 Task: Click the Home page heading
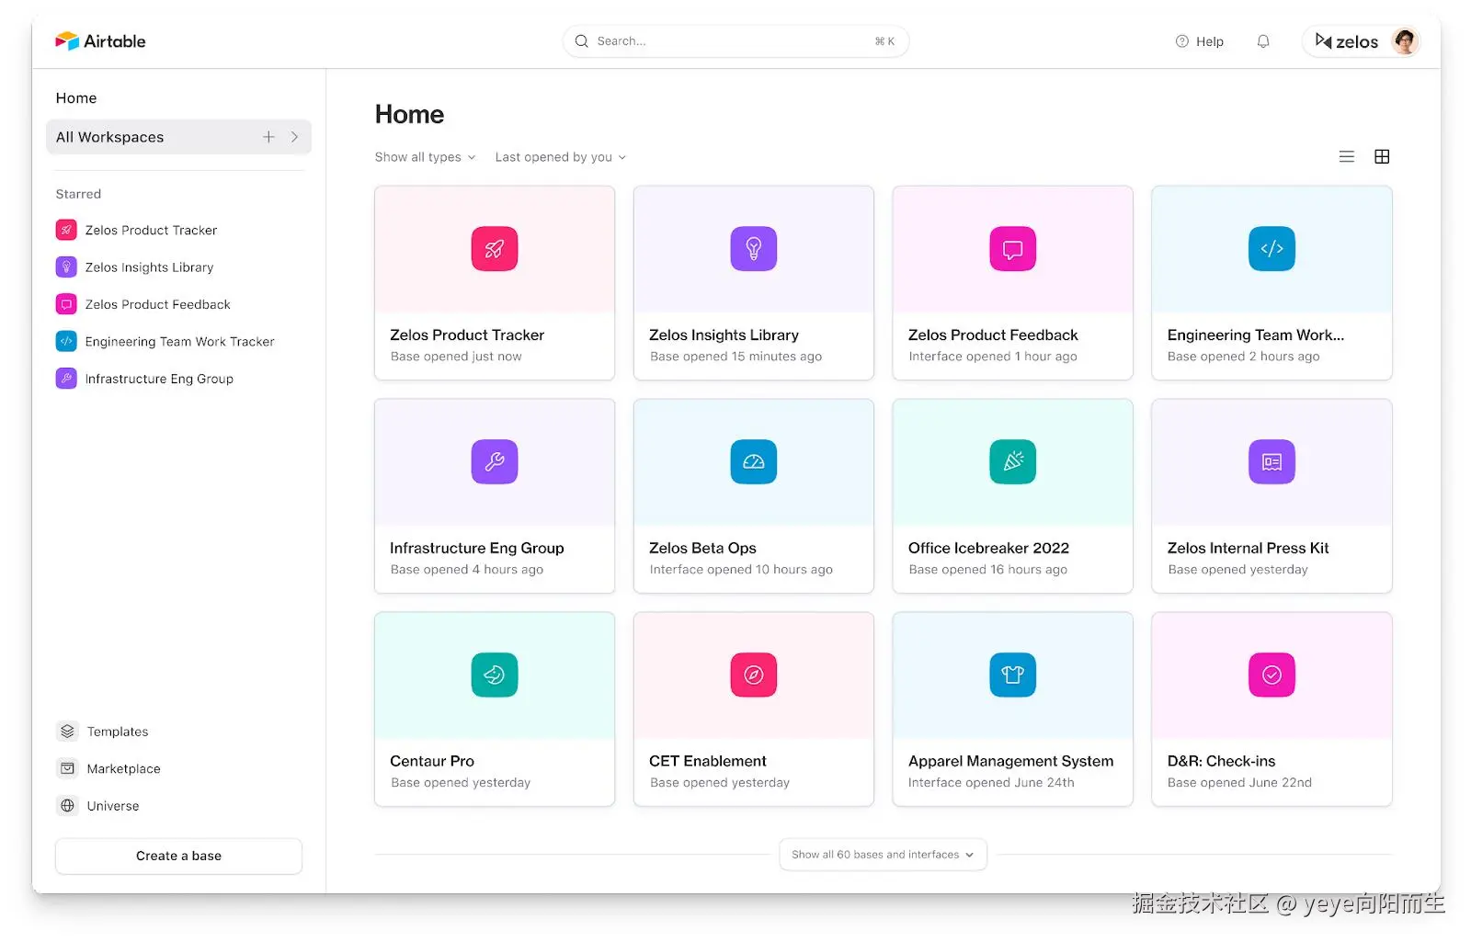click(x=409, y=115)
